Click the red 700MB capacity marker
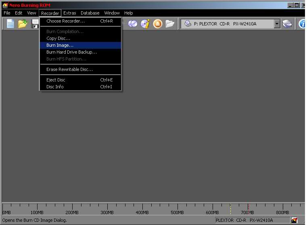Viewport: 307px width, 225px height. coord(248,208)
